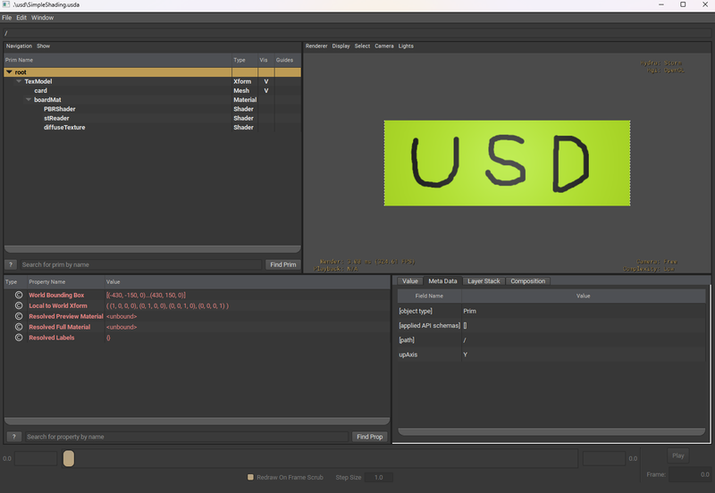Click the Step Size input field
The width and height of the screenshot is (715, 493).
[378, 477]
